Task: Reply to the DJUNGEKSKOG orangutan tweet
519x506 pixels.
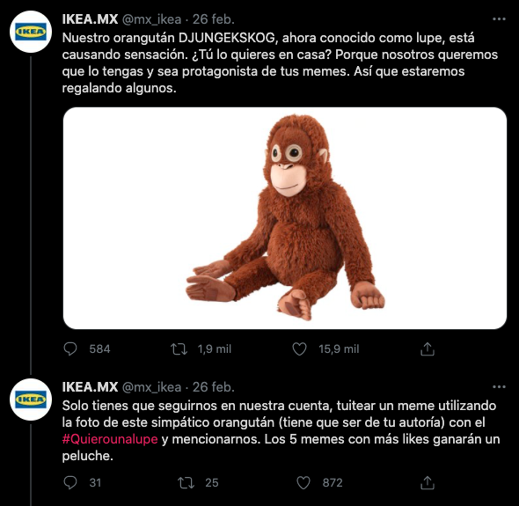Action: [70, 349]
